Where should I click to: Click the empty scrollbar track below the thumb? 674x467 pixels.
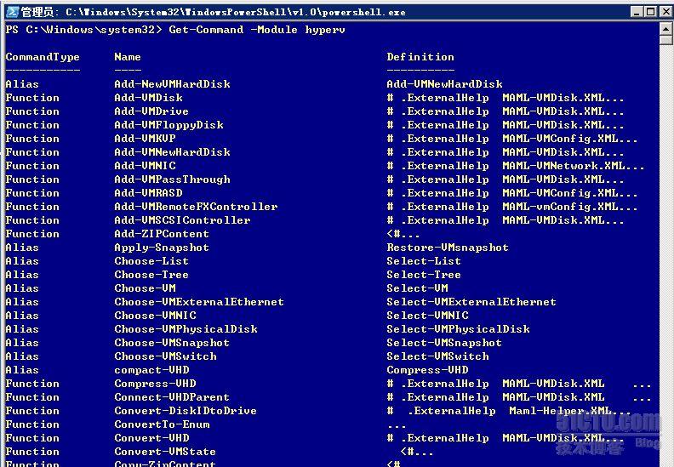[666, 255]
